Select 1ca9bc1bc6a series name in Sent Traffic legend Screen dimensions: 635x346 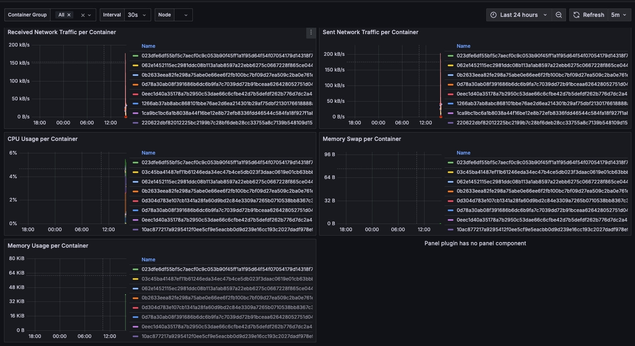pyautogui.click(x=542, y=113)
